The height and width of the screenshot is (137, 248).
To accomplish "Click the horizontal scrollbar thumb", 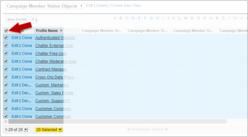I will point(115,122).
